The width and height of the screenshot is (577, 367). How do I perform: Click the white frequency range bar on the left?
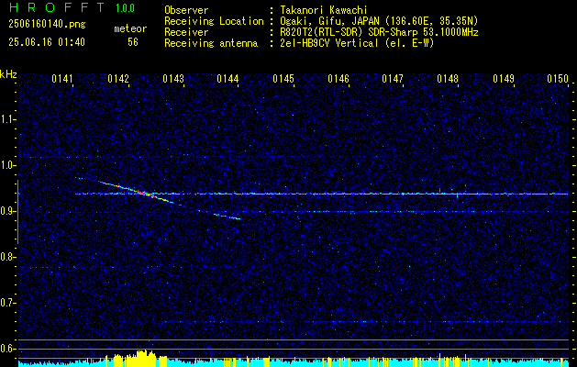coord(17,212)
